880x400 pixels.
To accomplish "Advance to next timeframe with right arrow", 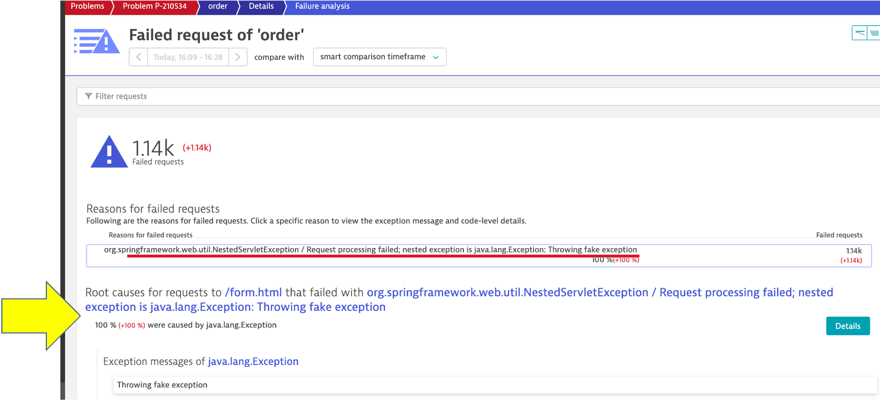I will pyautogui.click(x=238, y=57).
